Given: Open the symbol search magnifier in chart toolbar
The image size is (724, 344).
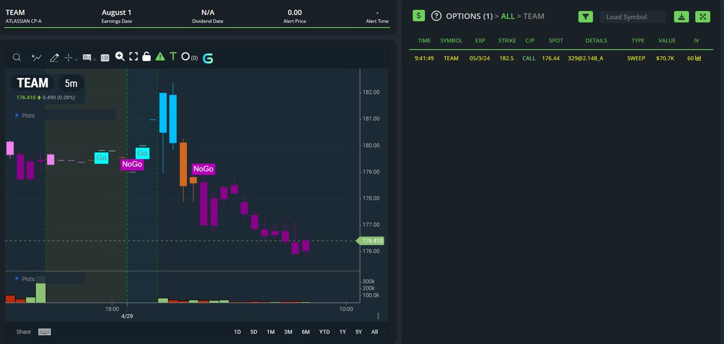Looking at the screenshot, I should [x=17, y=57].
